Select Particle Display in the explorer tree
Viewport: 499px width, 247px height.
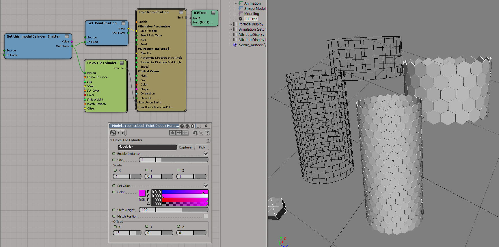coord(251,24)
